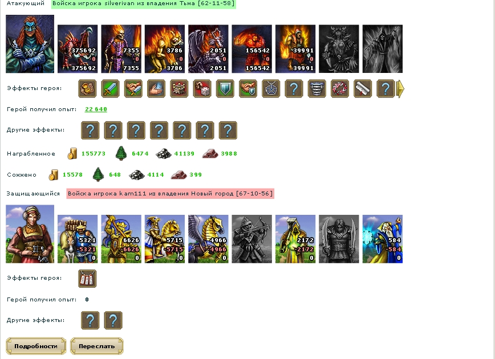Click the first unknown attacker other effect
This screenshot has height=359, width=495.
[90, 130]
